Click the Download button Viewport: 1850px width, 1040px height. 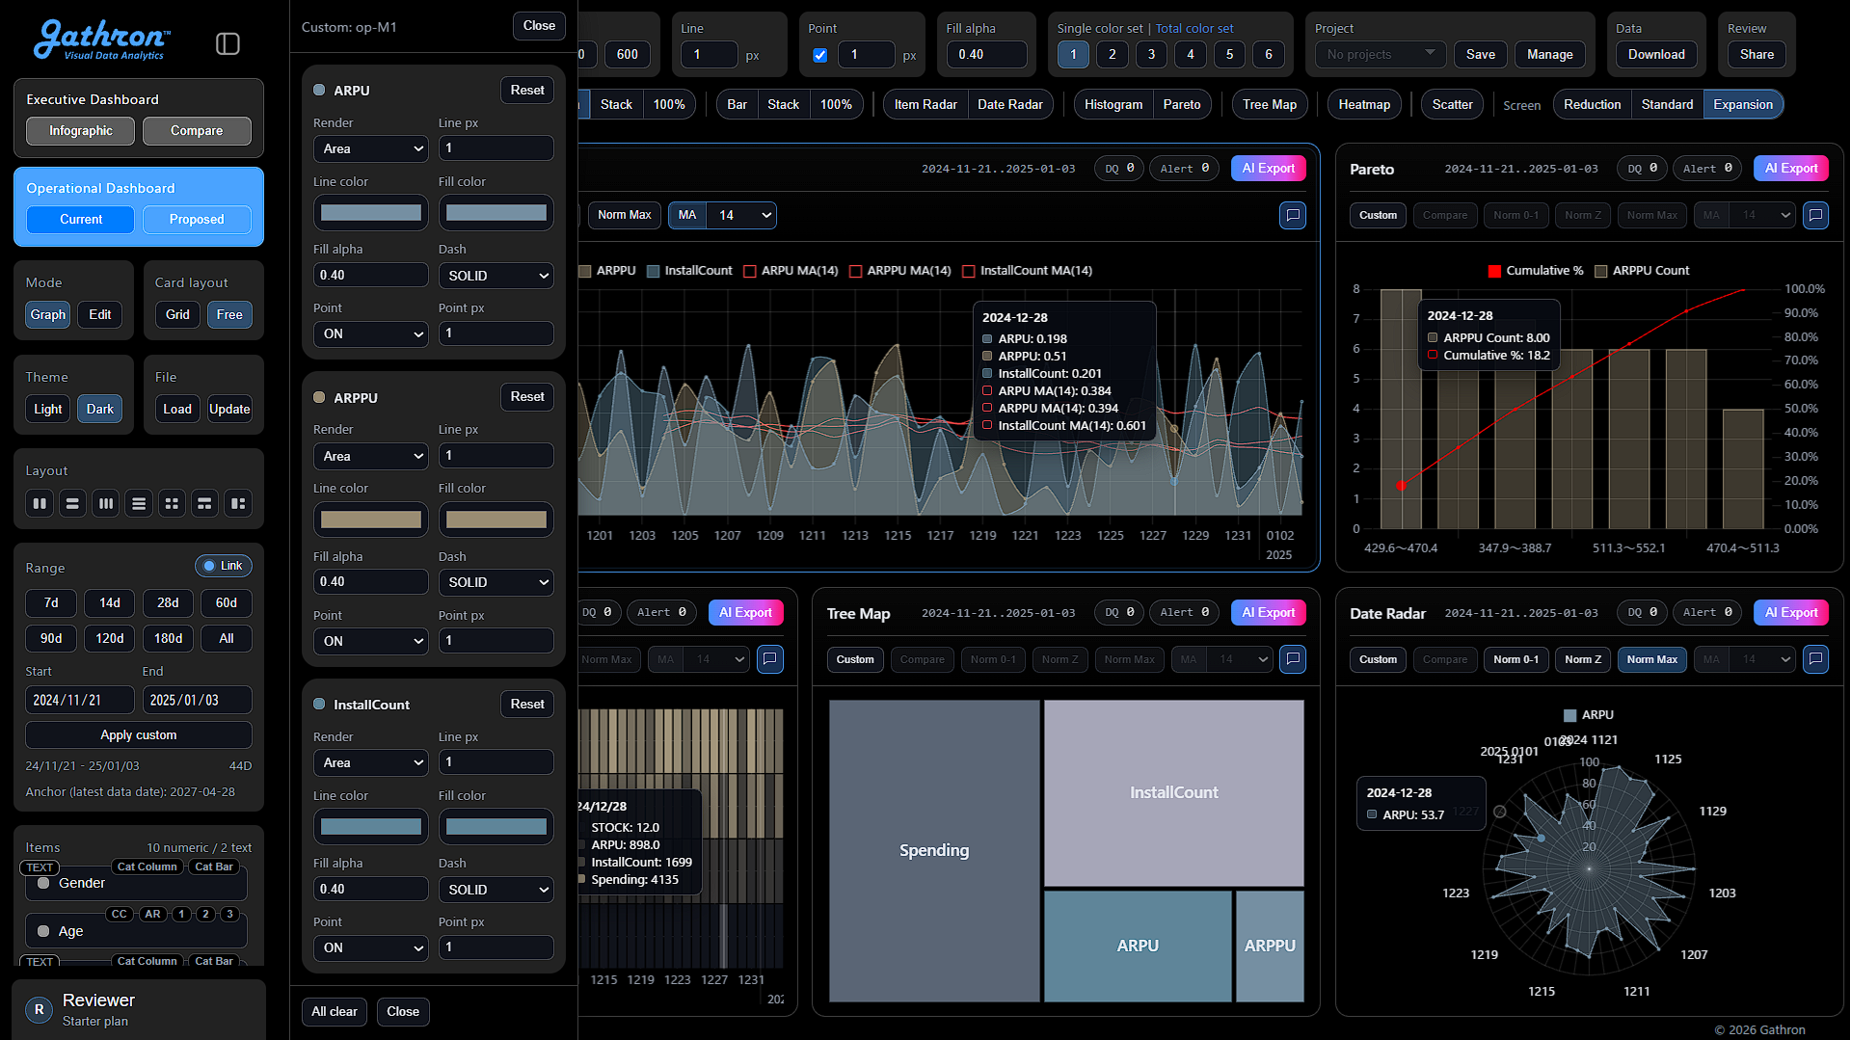click(x=1656, y=55)
